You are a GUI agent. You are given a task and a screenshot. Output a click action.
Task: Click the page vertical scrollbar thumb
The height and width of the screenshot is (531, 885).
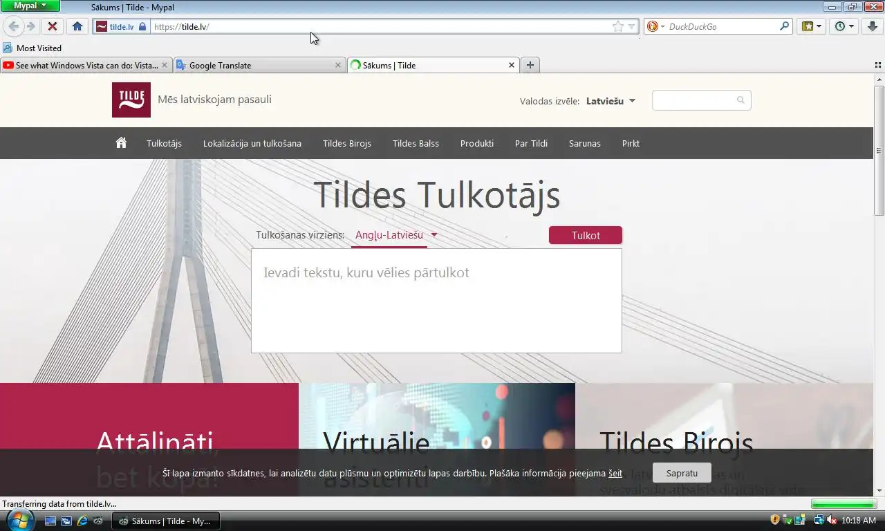point(879,151)
